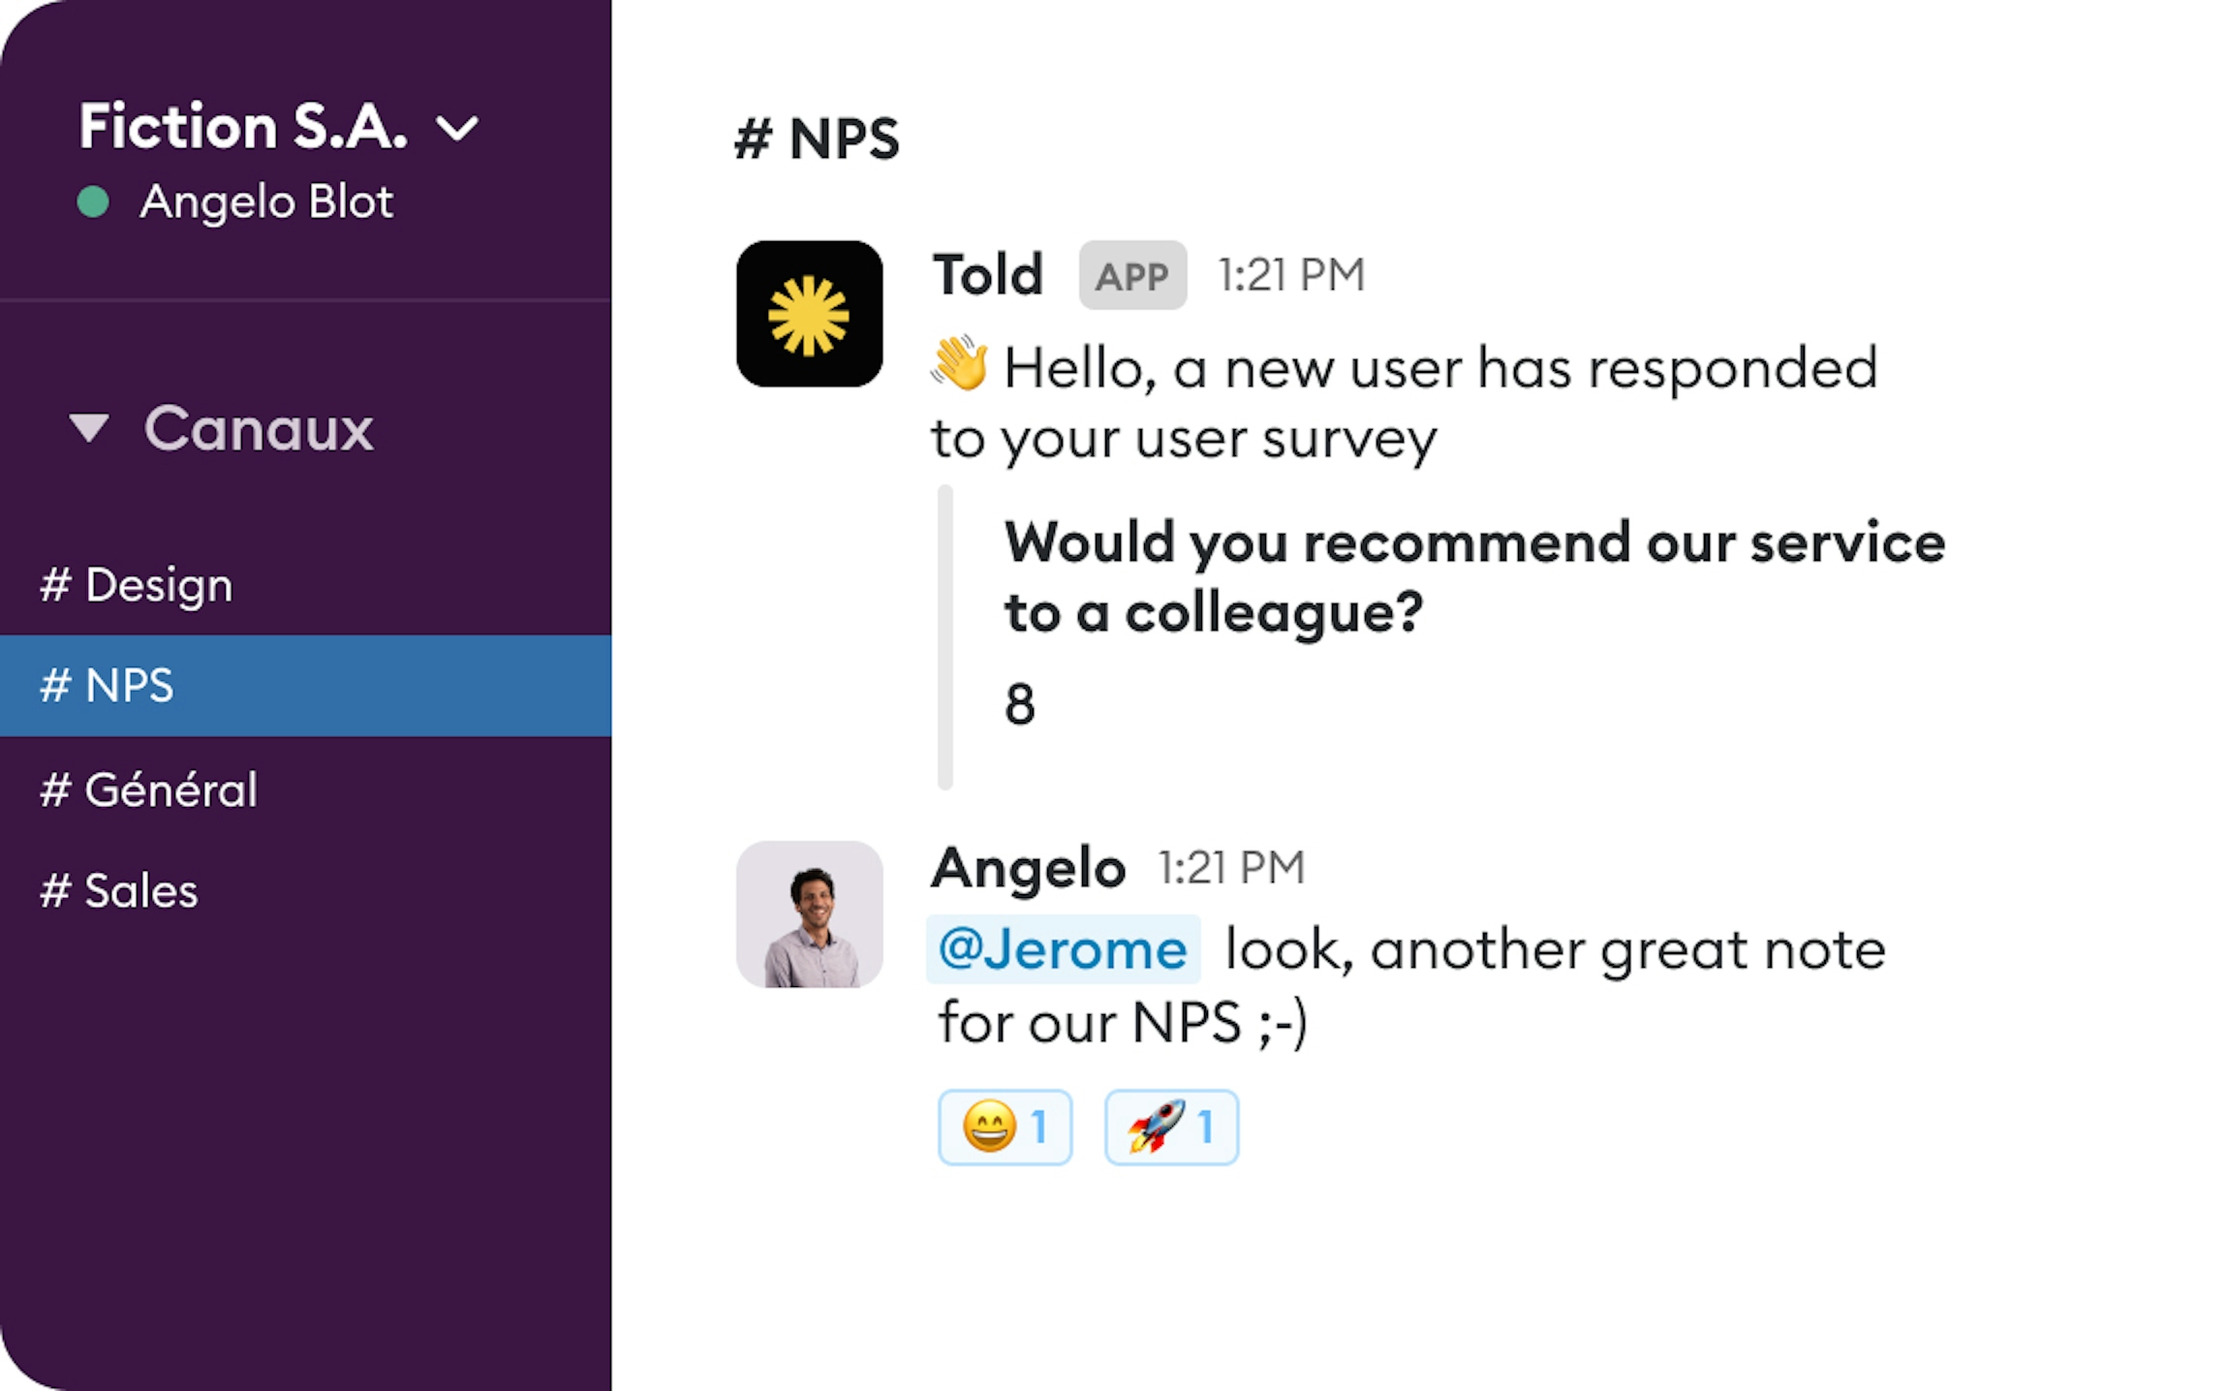2228x1391 pixels.
Task: Click the Told app avatar icon
Action: (809, 314)
